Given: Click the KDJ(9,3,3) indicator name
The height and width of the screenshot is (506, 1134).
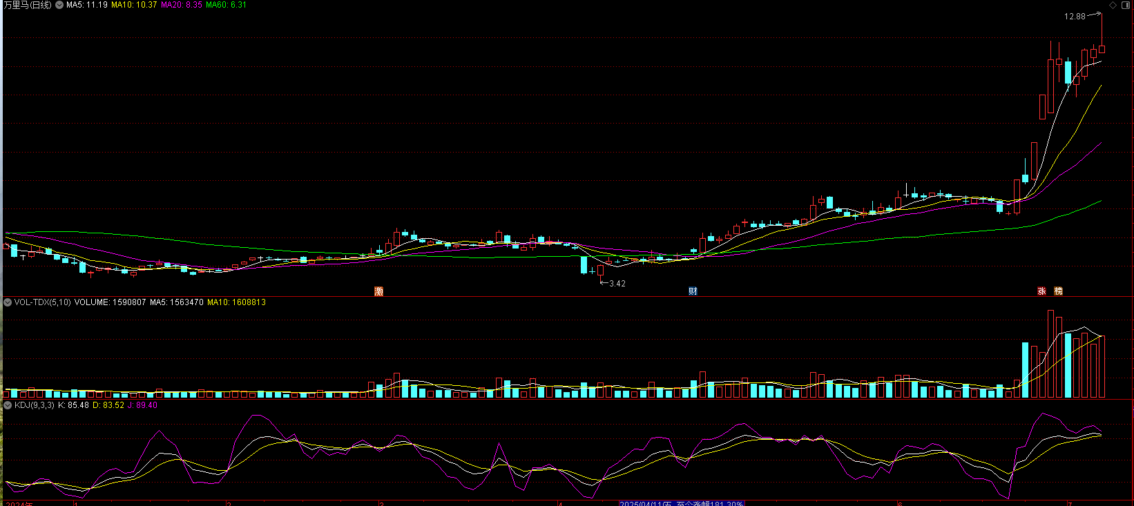Looking at the screenshot, I should (x=34, y=405).
